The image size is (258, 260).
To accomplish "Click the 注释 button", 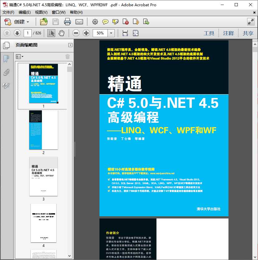I will (x=228, y=33).
